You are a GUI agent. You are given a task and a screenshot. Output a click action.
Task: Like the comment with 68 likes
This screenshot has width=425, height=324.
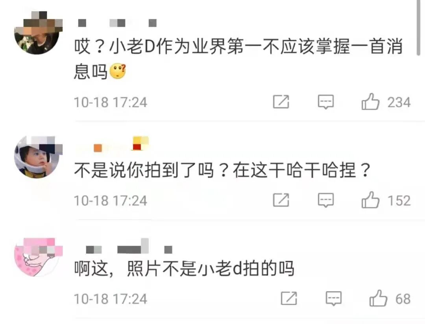coord(378,298)
